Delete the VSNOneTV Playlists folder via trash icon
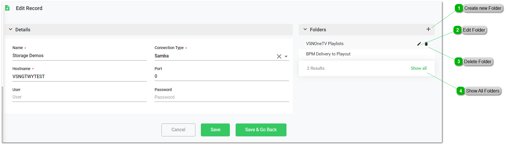 [x=426, y=44]
